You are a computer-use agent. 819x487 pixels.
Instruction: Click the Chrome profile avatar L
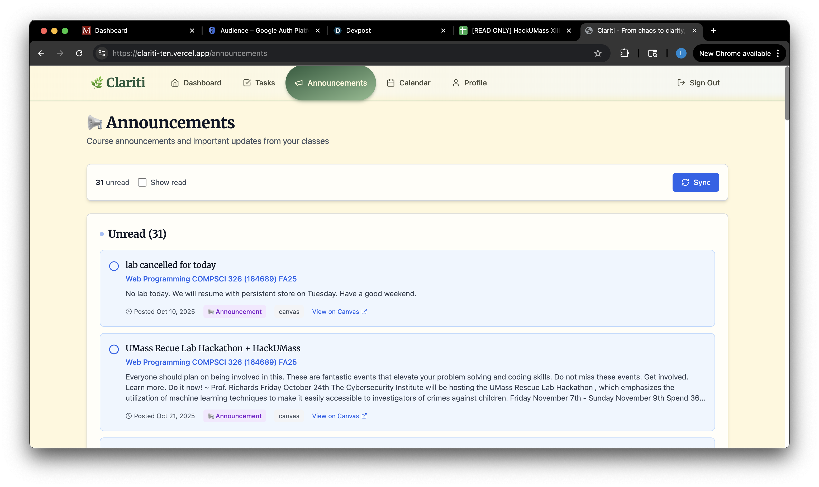681,53
